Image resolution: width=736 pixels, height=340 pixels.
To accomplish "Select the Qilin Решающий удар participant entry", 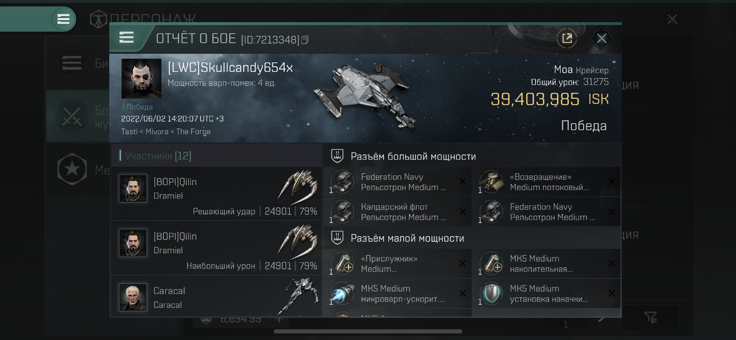I will [x=216, y=193].
